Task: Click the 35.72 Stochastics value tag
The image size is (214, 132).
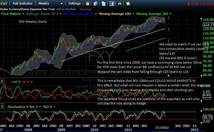Action: pyautogui.click(x=208, y=117)
